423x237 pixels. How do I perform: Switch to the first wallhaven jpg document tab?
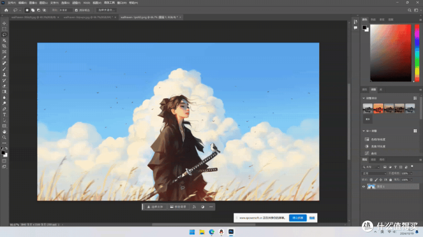pyautogui.click(x=33, y=17)
